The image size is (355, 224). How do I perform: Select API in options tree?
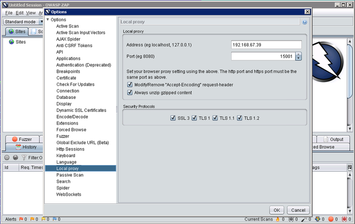59,52
